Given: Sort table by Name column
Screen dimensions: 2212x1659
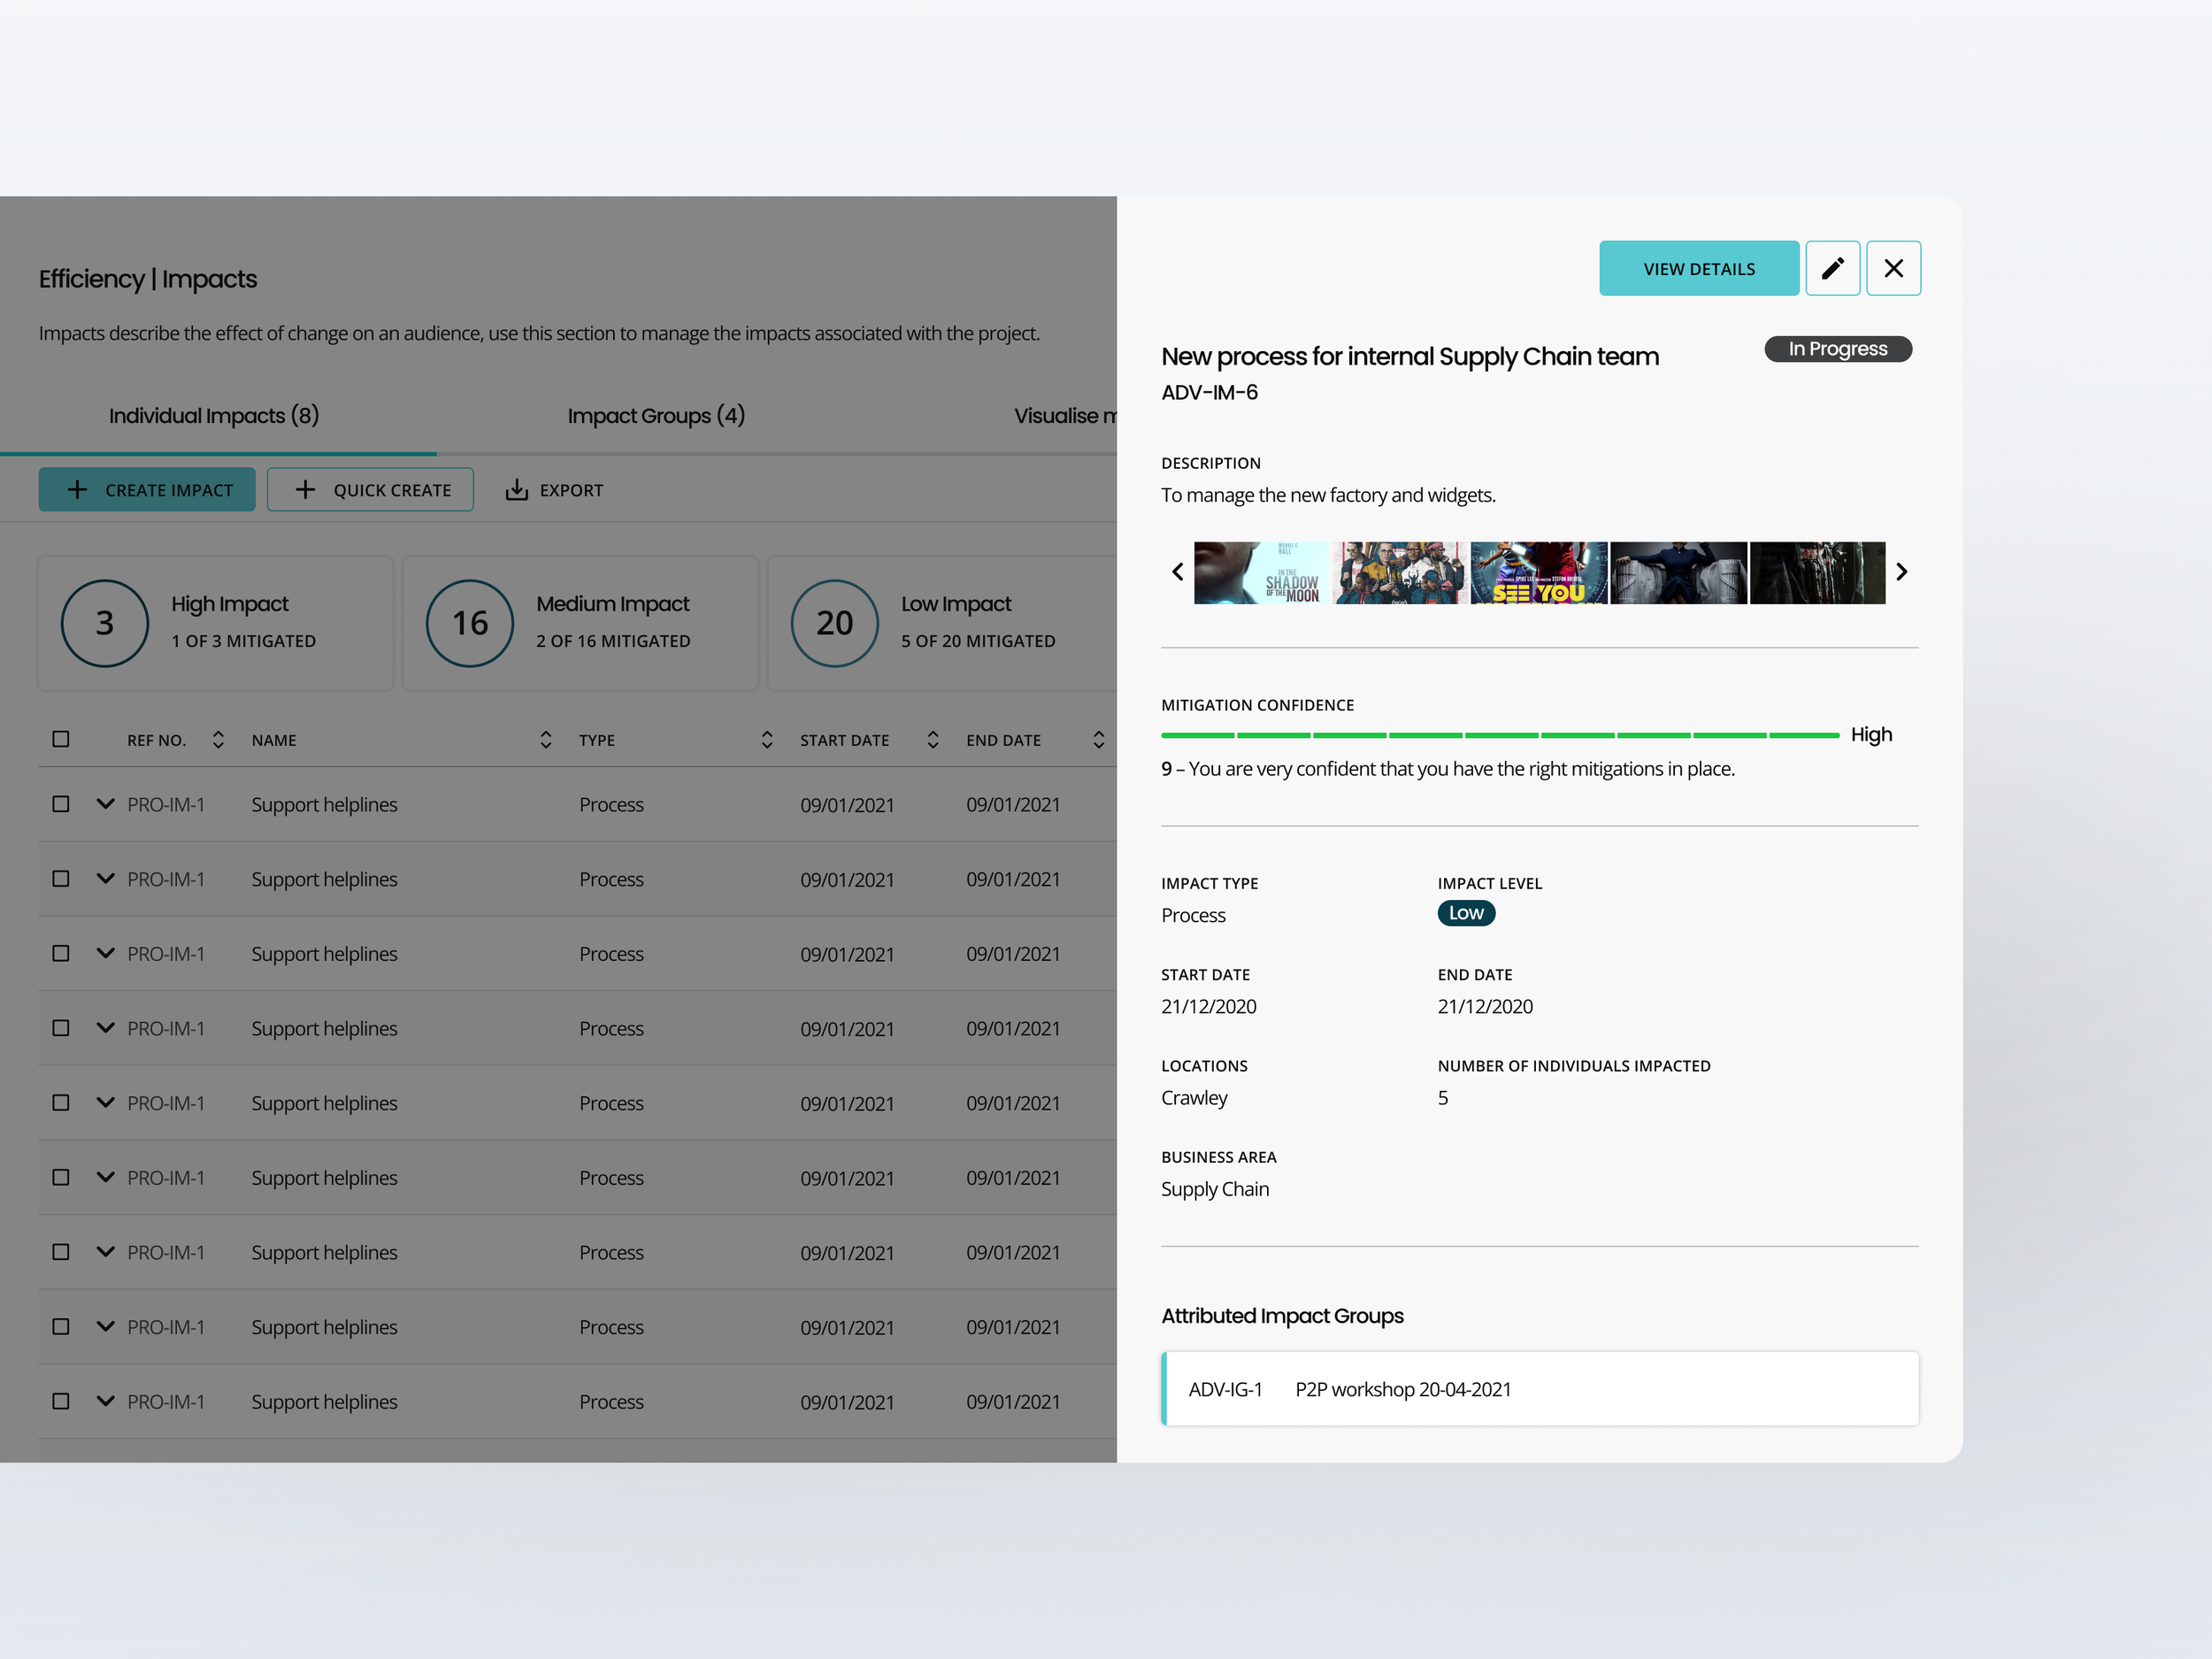Looking at the screenshot, I should 545,740.
